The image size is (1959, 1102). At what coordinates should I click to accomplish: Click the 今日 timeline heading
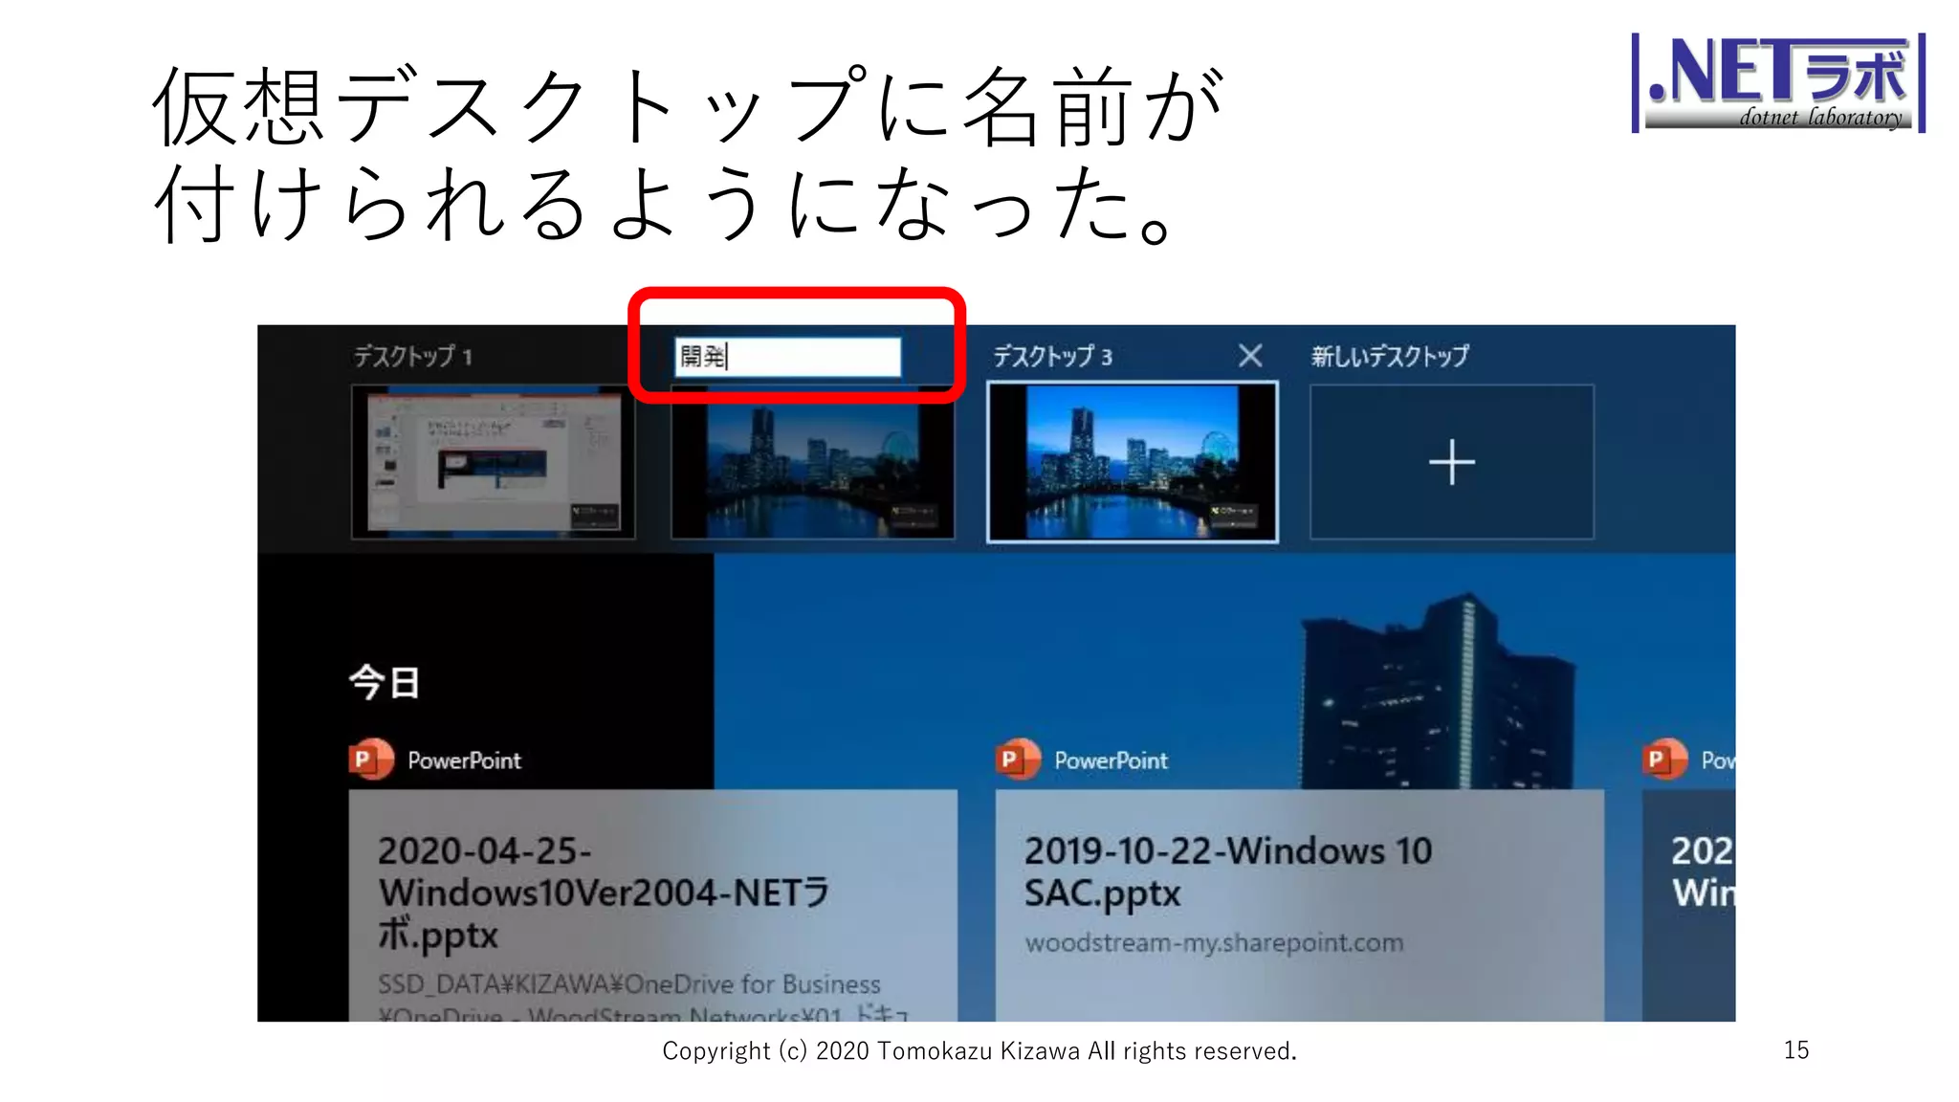[385, 682]
